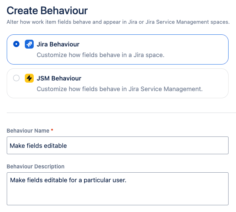Click 'Customize how fields behave in Jira Service Management.'

(x=120, y=89)
